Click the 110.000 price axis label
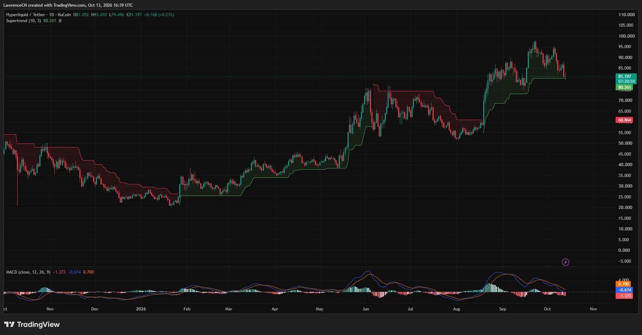Image resolution: width=642 pixels, height=335 pixels. click(x=627, y=15)
